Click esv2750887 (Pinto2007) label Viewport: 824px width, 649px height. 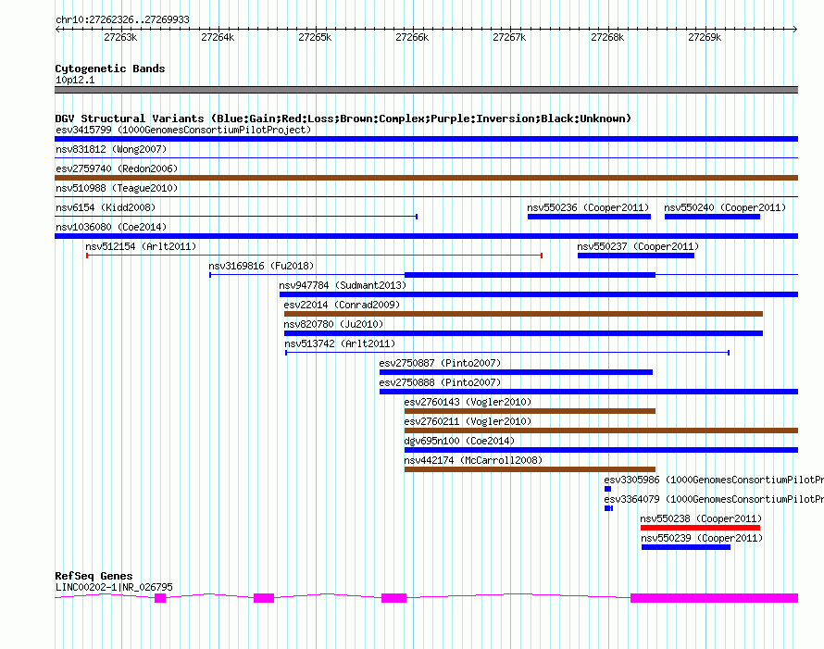click(x=440, y=363)
